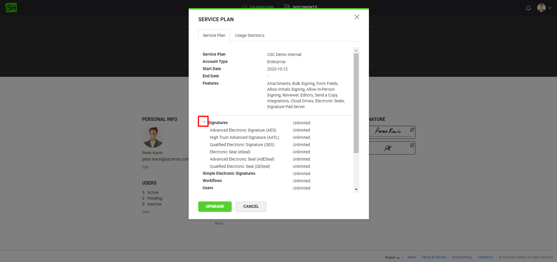
Task: Click the Cancel button
Action: (x=251, y=206)
